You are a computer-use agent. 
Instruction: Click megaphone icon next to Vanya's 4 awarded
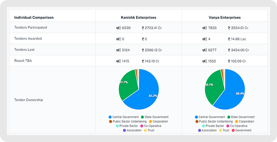(x=205, y=39)
